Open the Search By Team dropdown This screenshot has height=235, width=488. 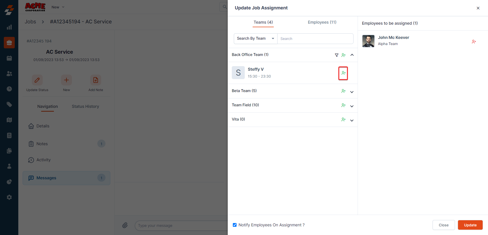(x=255, y=39)
